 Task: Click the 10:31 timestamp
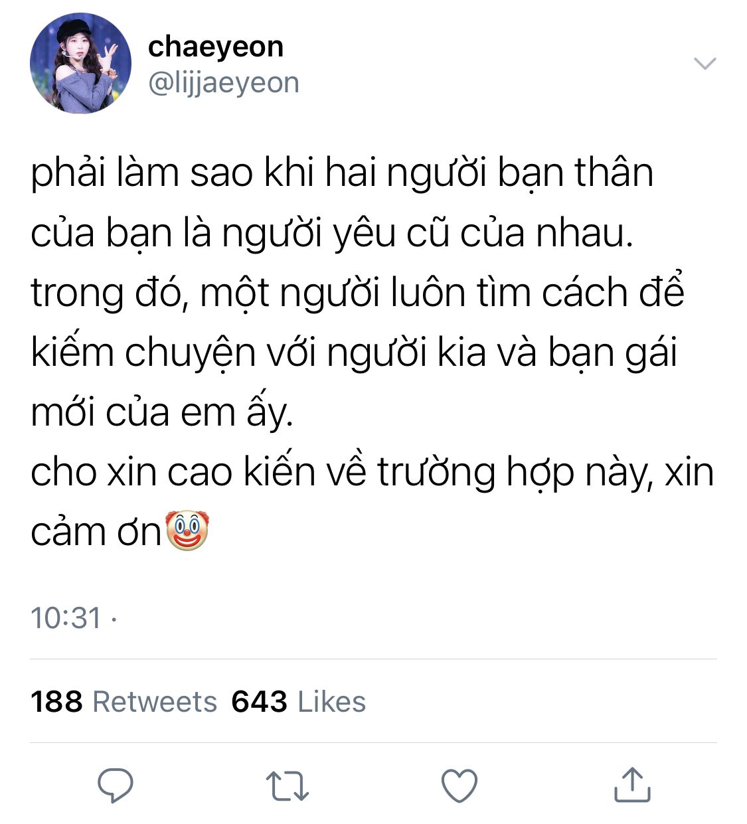66,618
